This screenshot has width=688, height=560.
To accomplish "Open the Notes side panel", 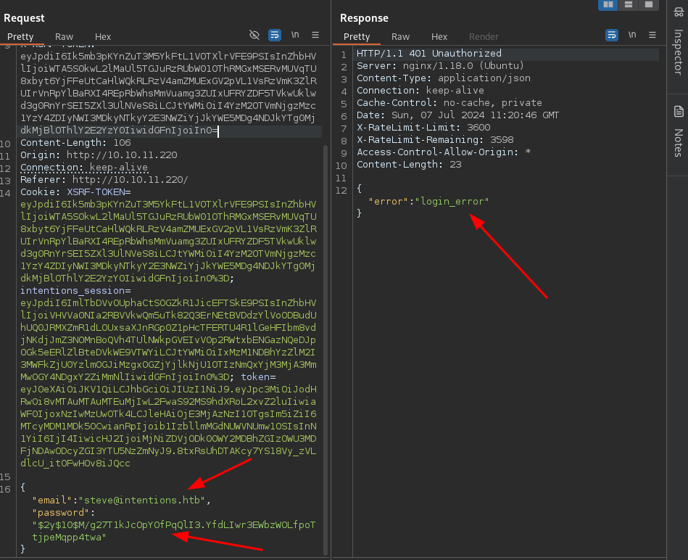I will click(678, 133).
